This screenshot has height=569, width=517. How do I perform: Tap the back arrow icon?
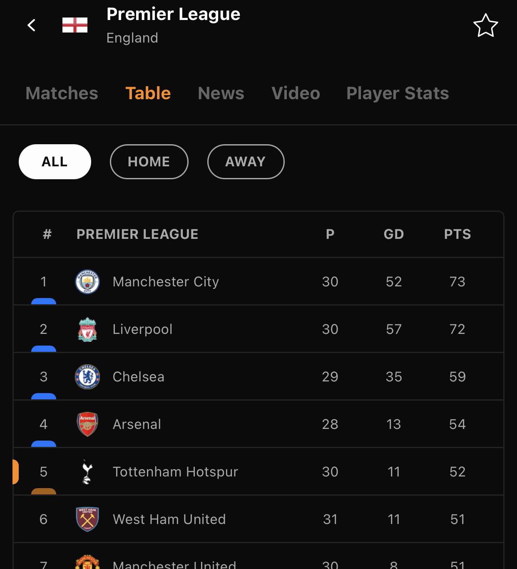pyautogui.click(x=32, y=25)
